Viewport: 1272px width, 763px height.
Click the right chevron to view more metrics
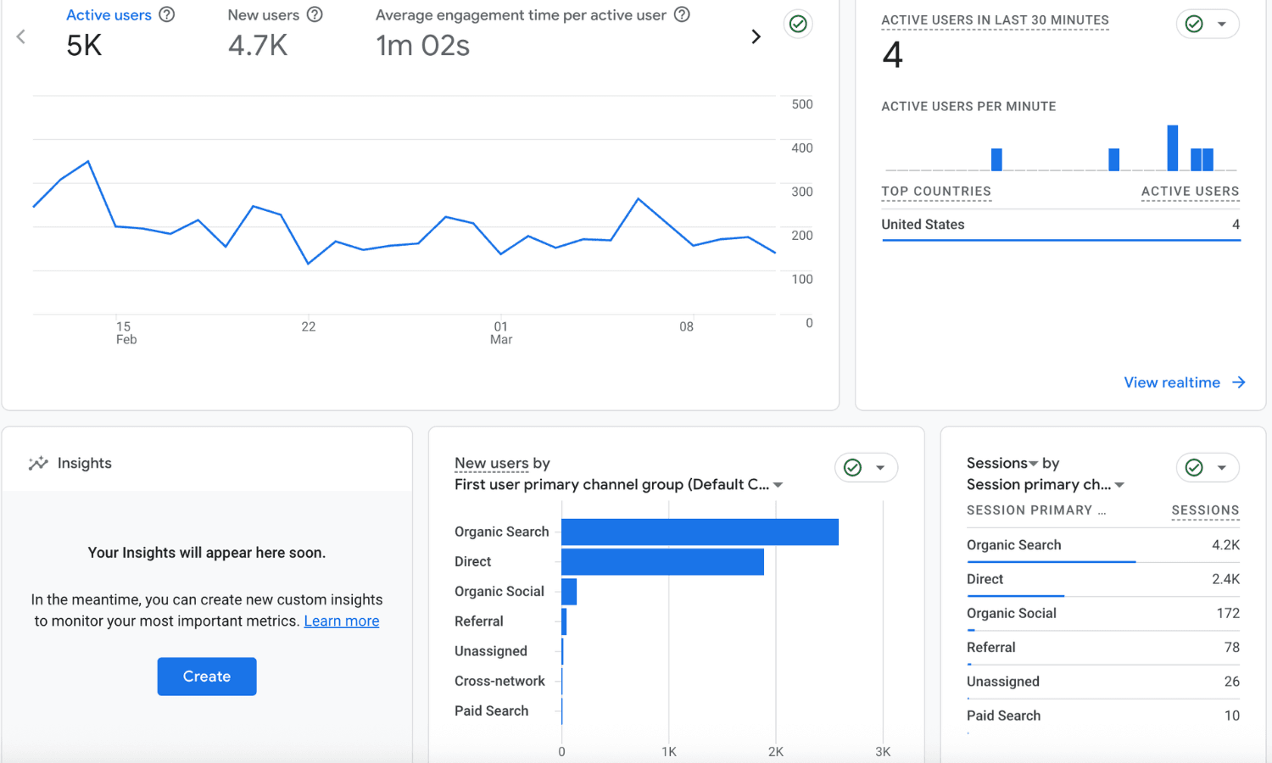[756, 36]
